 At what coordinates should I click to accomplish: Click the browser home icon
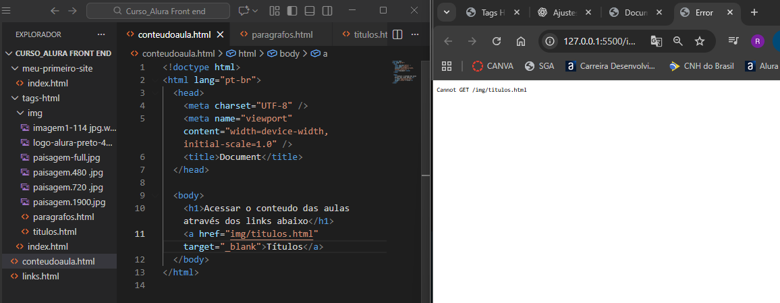(x=521, y=41)
